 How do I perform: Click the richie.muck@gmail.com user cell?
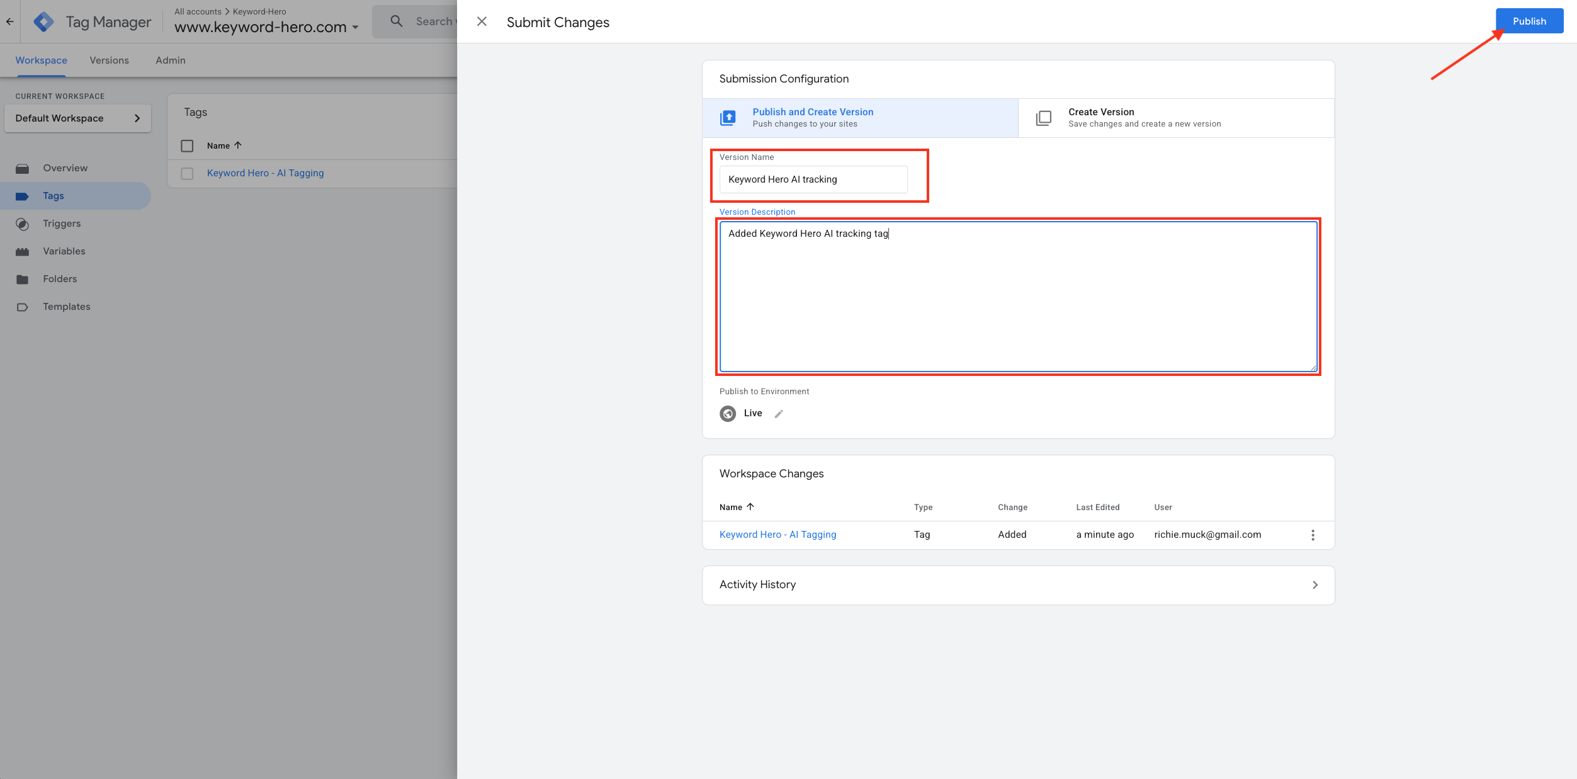[1207, 535]
